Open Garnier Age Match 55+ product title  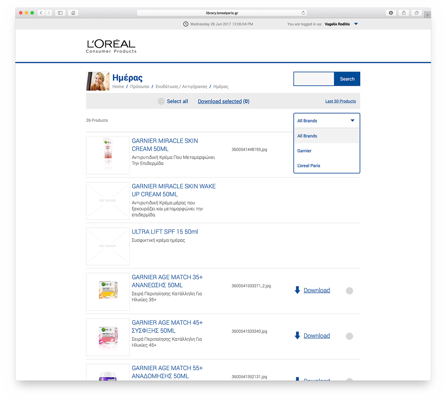(167, 372)
